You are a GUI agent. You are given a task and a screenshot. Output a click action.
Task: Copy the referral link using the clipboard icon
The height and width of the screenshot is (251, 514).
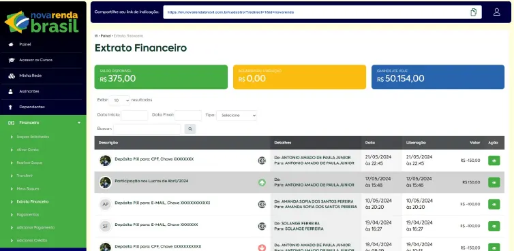pos(473,12)
